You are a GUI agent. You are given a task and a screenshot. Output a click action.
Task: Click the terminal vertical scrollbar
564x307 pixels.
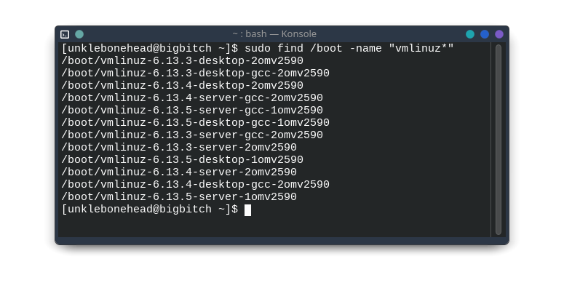[x=499, y=140]
